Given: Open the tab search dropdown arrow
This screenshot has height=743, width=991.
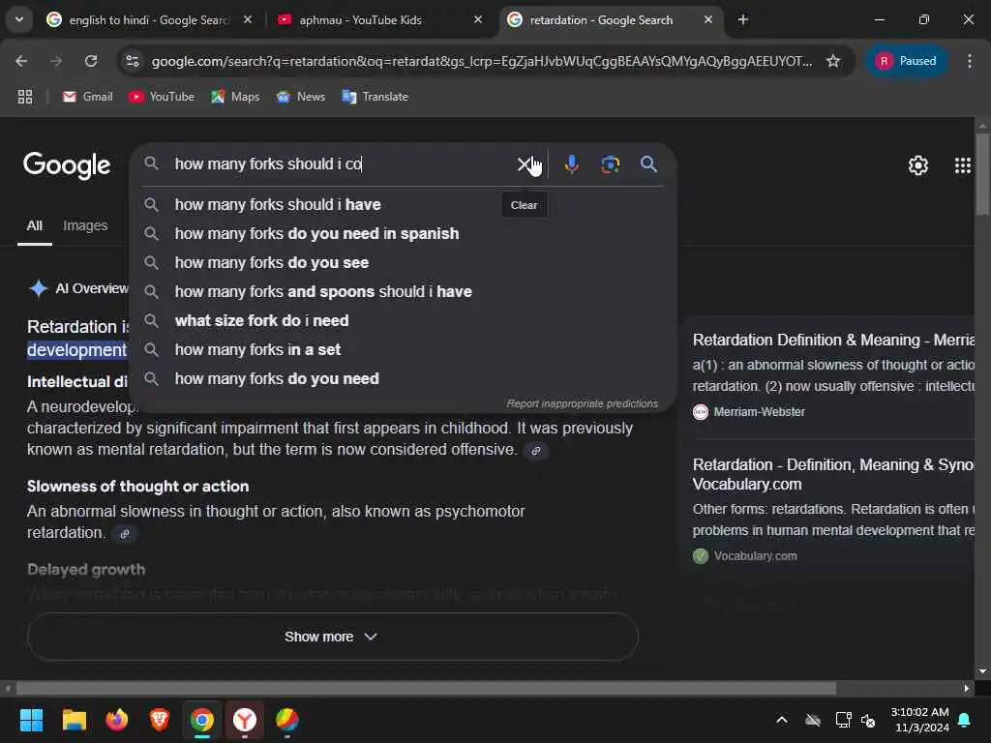Looking at the screenshot, I should (x=19, y=20).
